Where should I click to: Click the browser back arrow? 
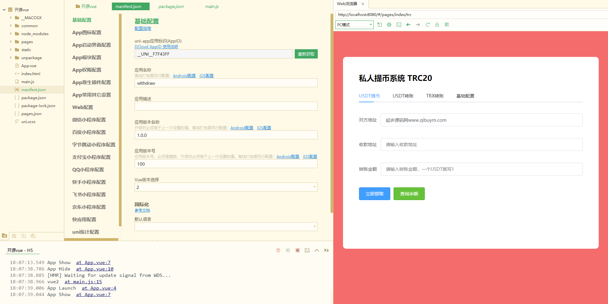[408, 25]
